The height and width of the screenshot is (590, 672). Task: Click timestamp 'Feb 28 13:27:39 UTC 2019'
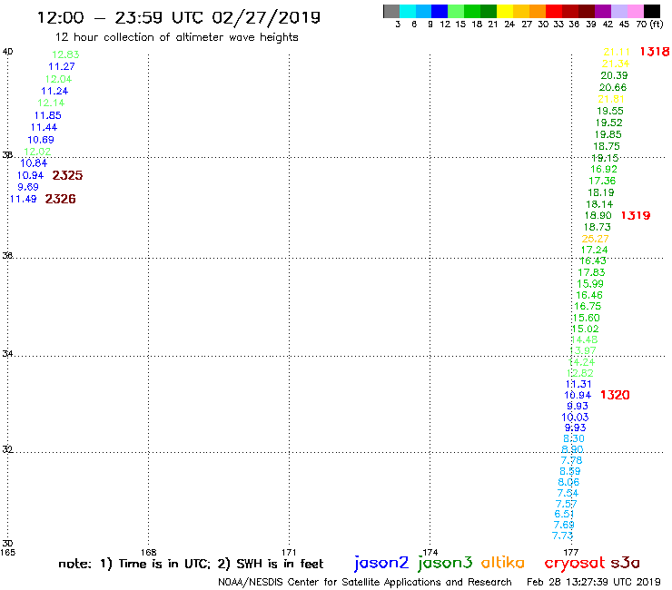594,583
